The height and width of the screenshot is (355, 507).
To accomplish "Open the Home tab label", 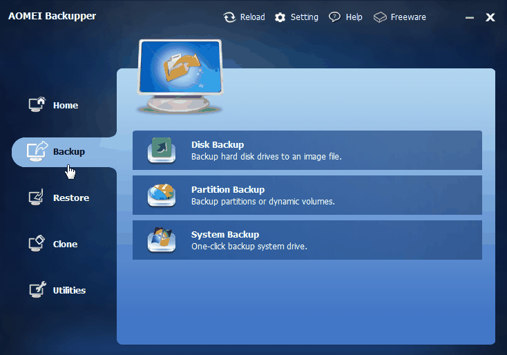I will (66, 106).
